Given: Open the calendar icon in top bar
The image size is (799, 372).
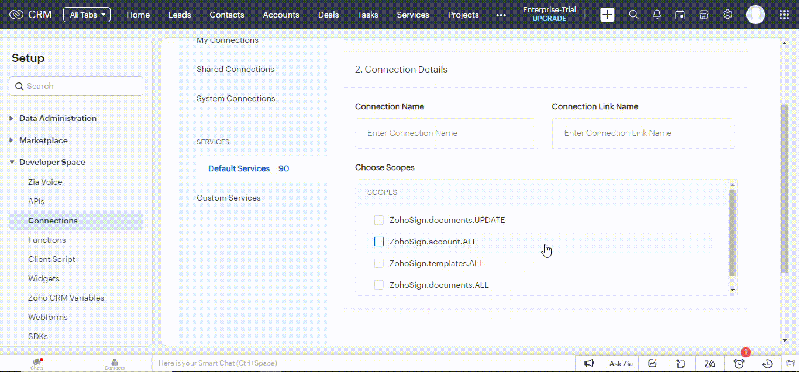Looking at the screenshot, I should tap(680, 14).
